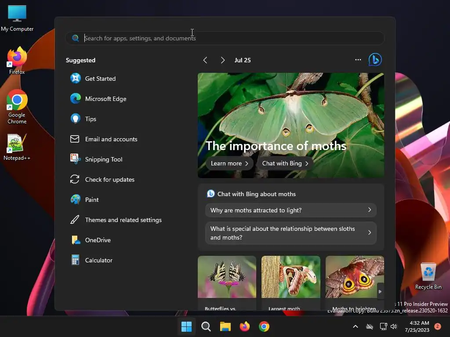Click the search apps and settings field
This screenshot has width=450, height=337.
click(x=225, y=38)
